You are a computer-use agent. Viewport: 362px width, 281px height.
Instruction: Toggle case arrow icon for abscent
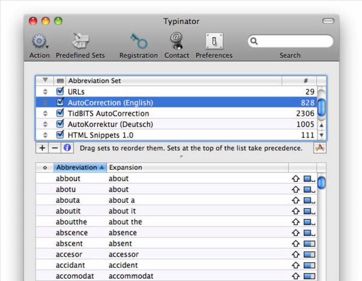point(296,244)
